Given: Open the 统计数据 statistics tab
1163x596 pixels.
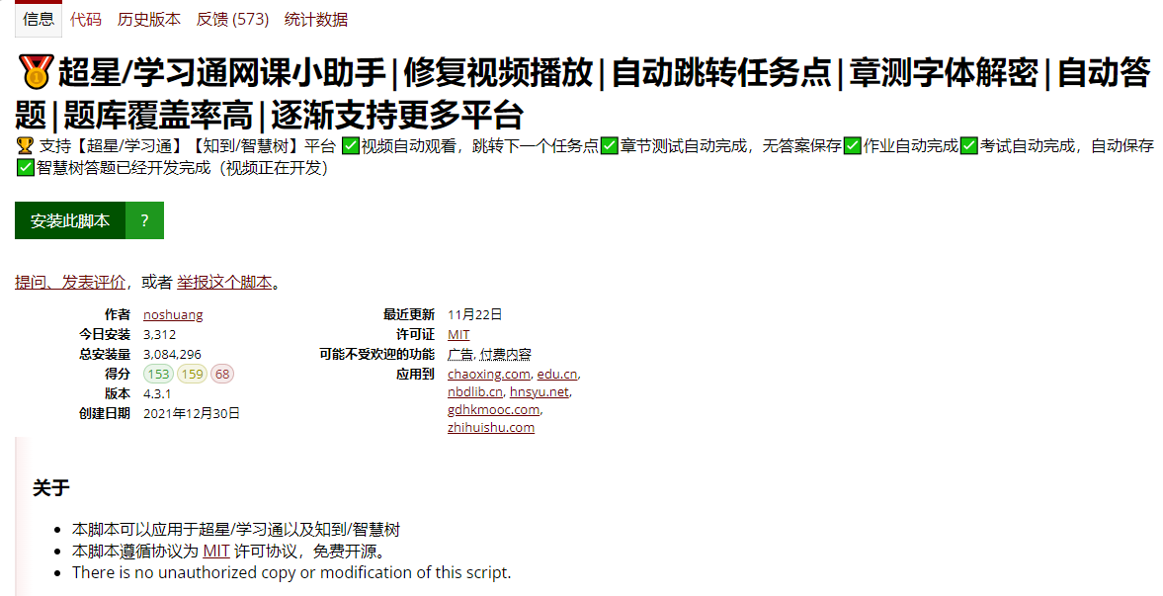Looking at the screenshot, I should [x=317, y=19].
